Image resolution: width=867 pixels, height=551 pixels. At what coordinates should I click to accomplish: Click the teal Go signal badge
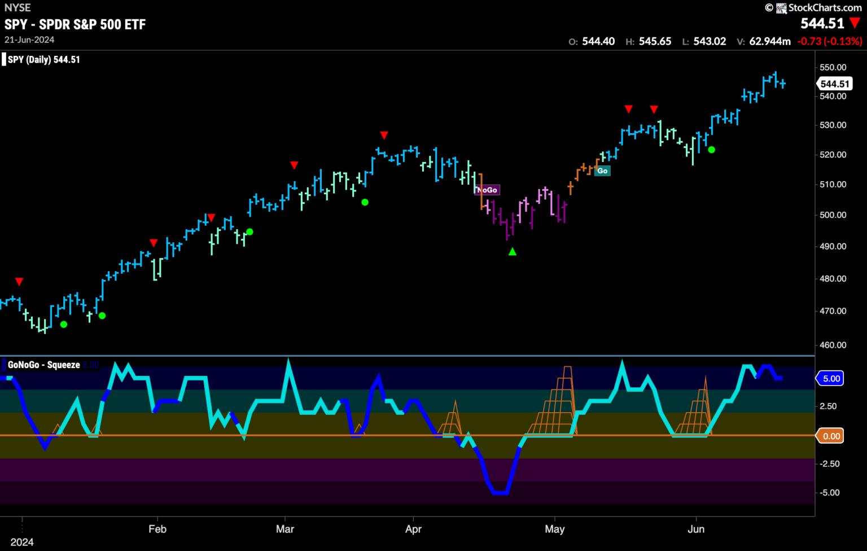pyautogui.click(x=602, y=170)
